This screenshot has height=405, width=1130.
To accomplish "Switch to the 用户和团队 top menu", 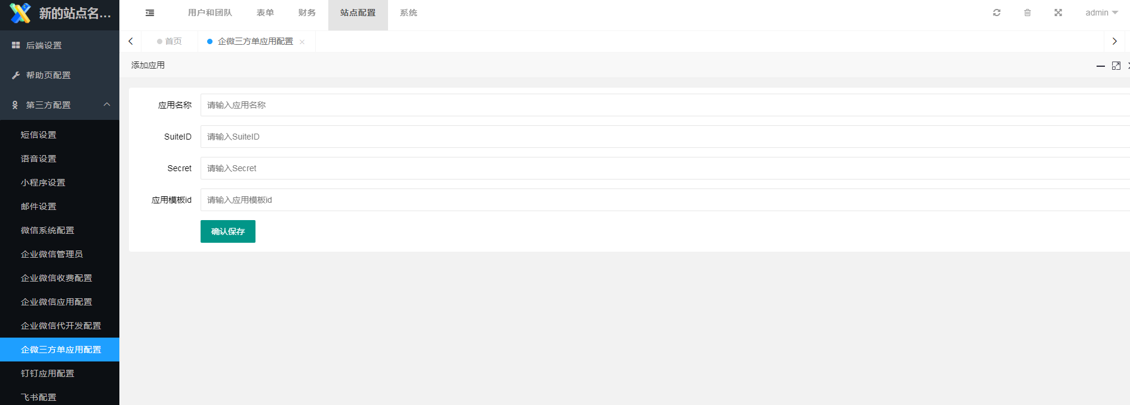I will [210, 13].
